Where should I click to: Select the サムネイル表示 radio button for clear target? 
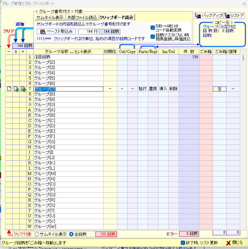click(37, 234)
